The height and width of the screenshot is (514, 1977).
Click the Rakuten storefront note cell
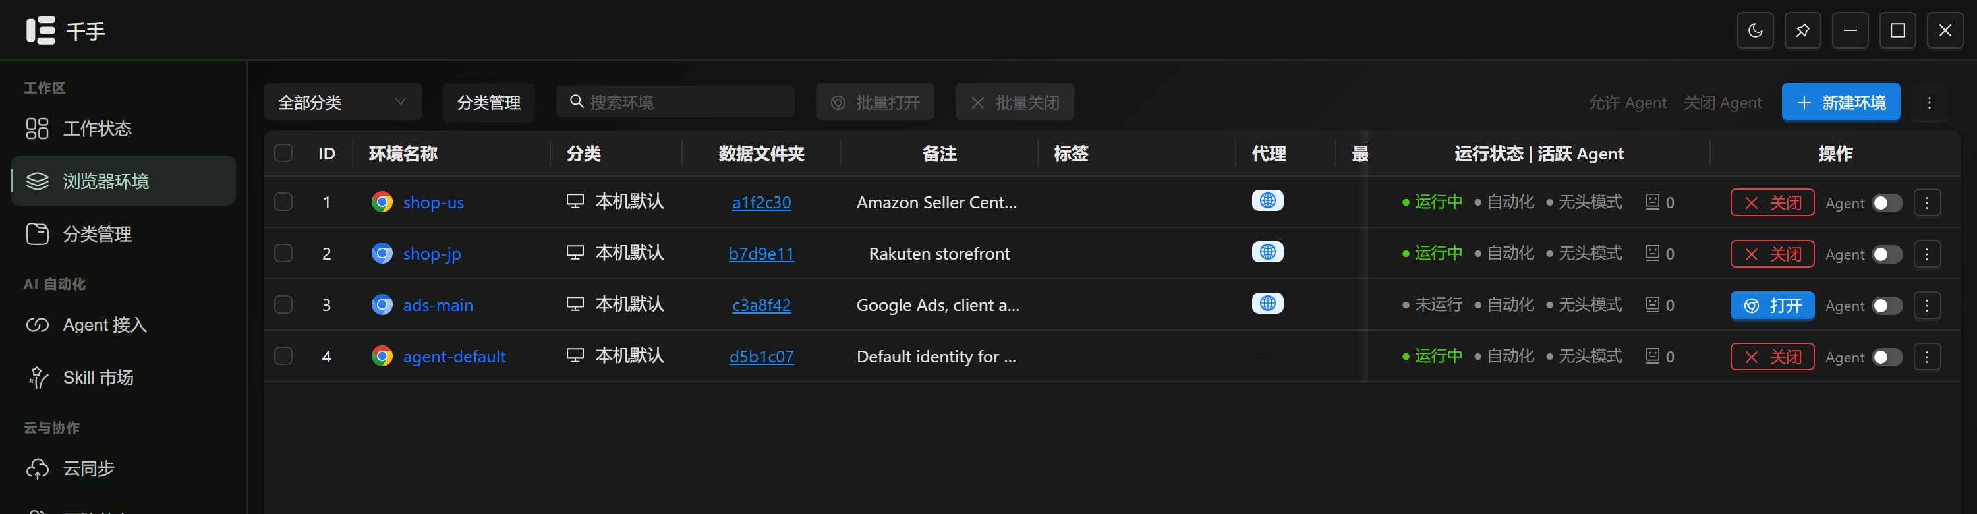coord(939,254)
